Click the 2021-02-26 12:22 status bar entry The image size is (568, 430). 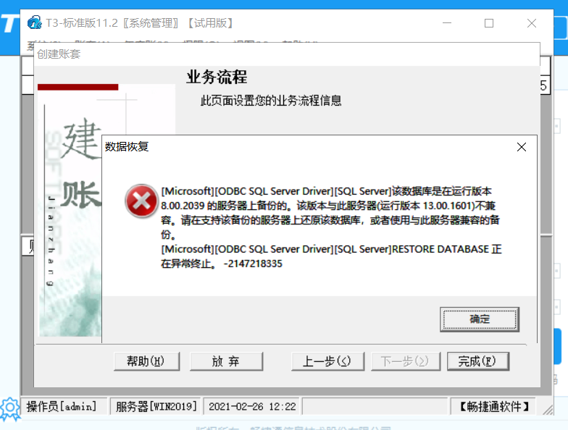click(252, 407)
